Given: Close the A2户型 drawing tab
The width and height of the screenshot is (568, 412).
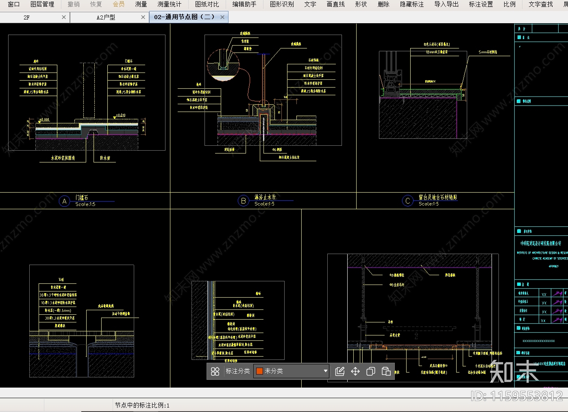Looking at the screenshot, I should 143,17.
